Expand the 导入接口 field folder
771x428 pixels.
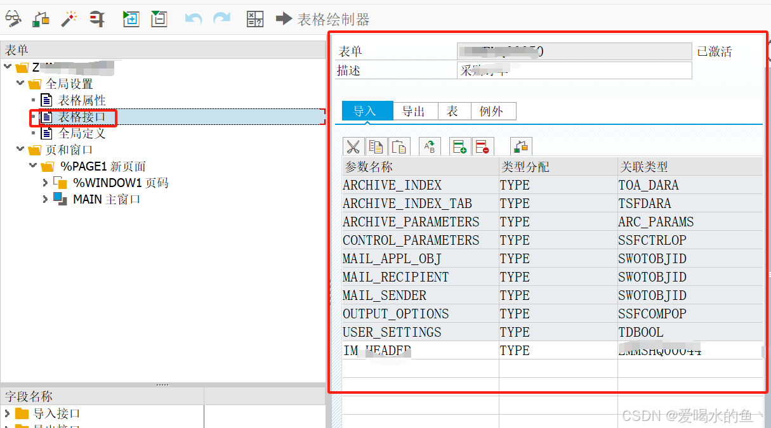pyautogui.click(x=7, y=413)
